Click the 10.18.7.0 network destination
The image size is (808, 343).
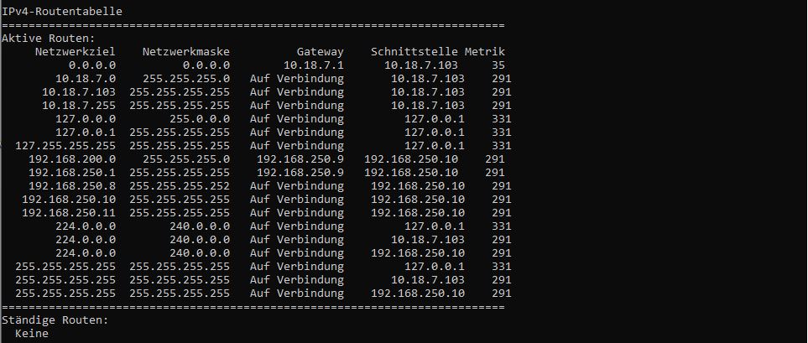[x=86, y=79]
